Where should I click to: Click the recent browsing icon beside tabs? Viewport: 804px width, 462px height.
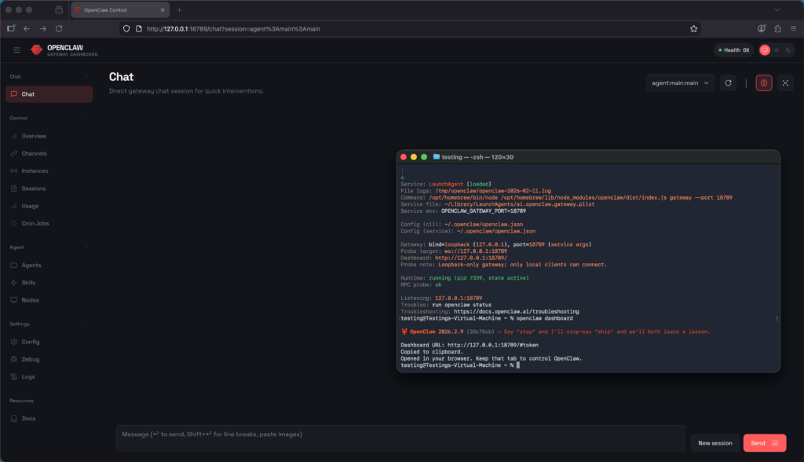(x=59, y=9)
